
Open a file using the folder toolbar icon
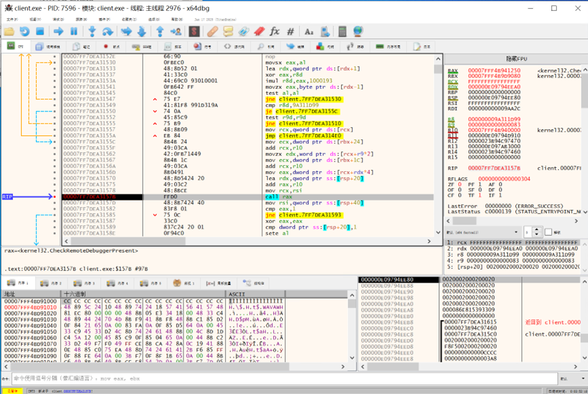pos(10,31)
